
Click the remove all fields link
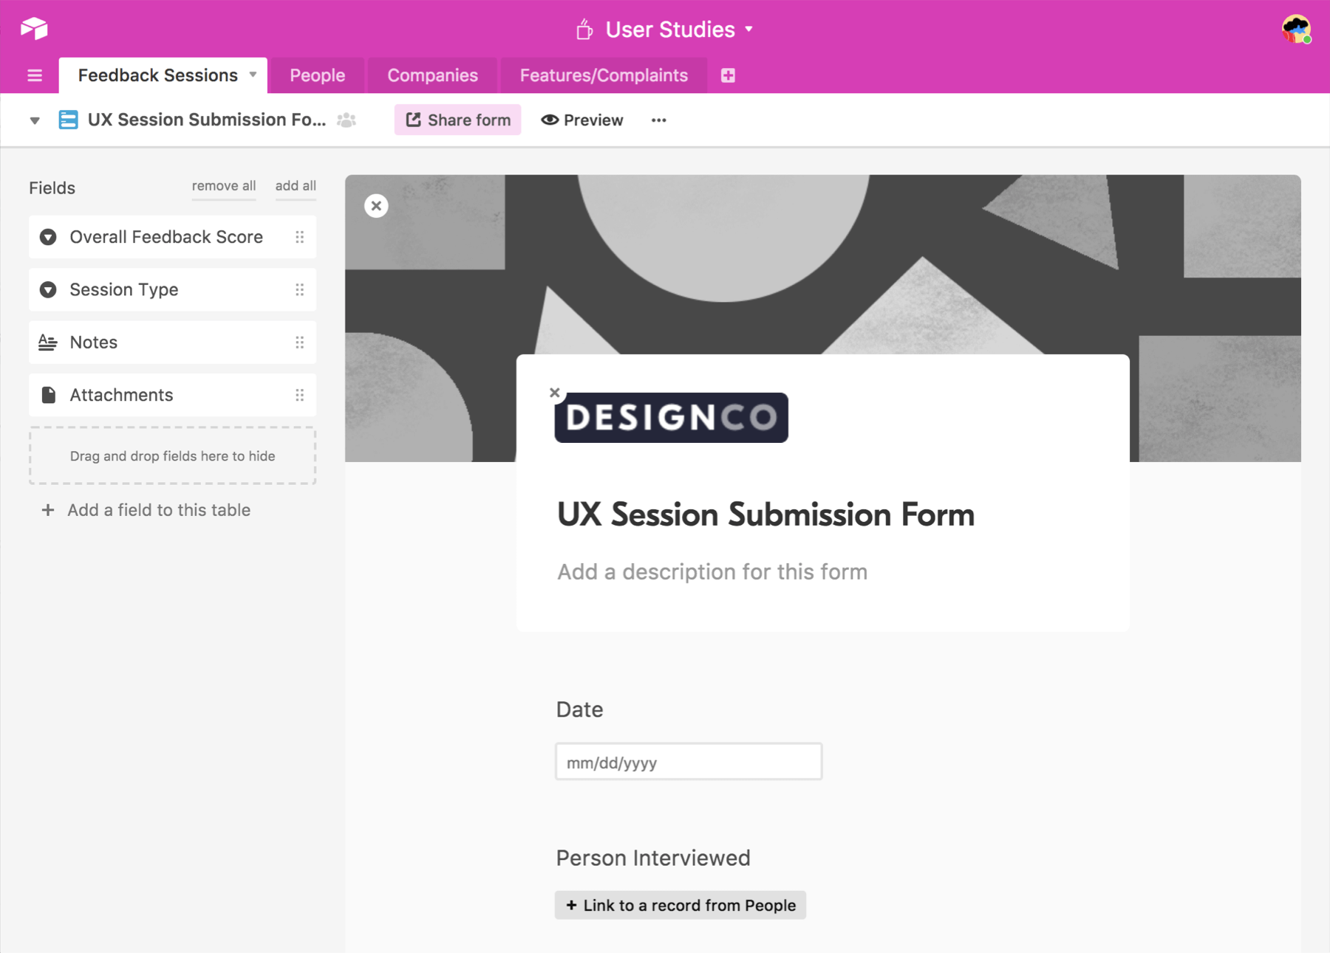[223, 186]
